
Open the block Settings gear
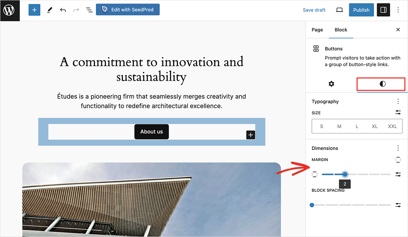point(331,84)
